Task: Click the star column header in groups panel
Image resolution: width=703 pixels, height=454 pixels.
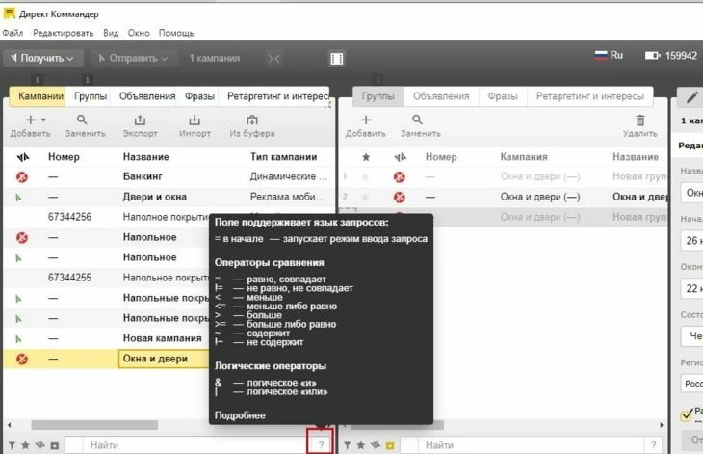Action: click(366, 157)
